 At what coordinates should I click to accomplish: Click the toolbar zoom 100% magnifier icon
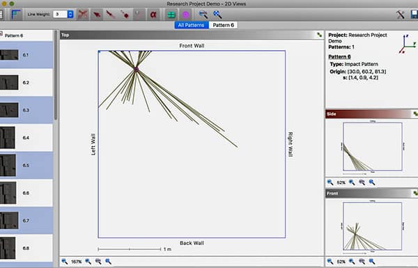203,14
